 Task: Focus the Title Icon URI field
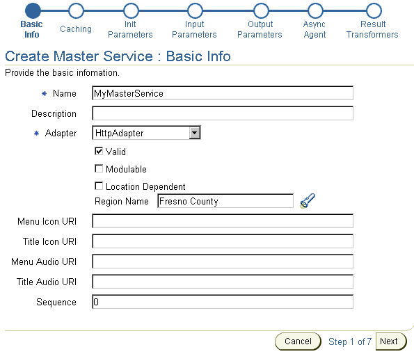click(223, 241)
